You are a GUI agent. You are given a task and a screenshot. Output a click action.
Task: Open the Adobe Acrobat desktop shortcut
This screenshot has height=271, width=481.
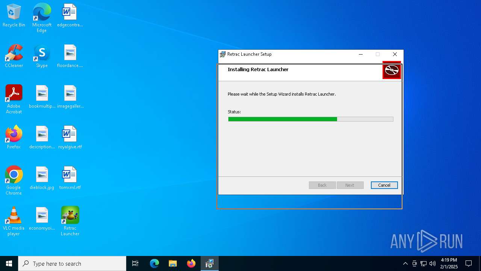pyautogui.click(x=14, y=99)
